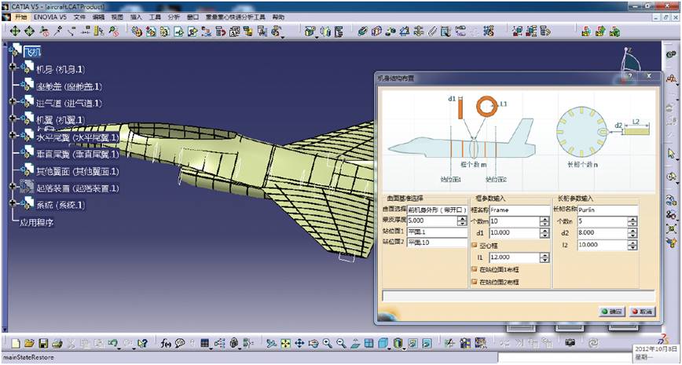The height and width of the screenshot is (365, 682).
Task: Click the Fly Mode icon in view toolbar
Action: [271, 343]
